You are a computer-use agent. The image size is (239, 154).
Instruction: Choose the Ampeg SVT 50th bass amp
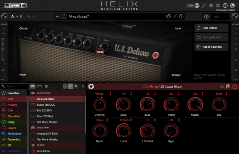pyautogui.click(x=57, y=134)
